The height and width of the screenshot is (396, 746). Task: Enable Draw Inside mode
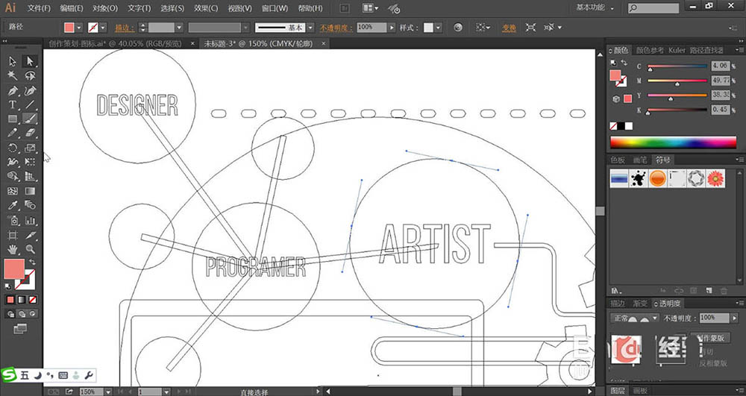coord(32,314)
